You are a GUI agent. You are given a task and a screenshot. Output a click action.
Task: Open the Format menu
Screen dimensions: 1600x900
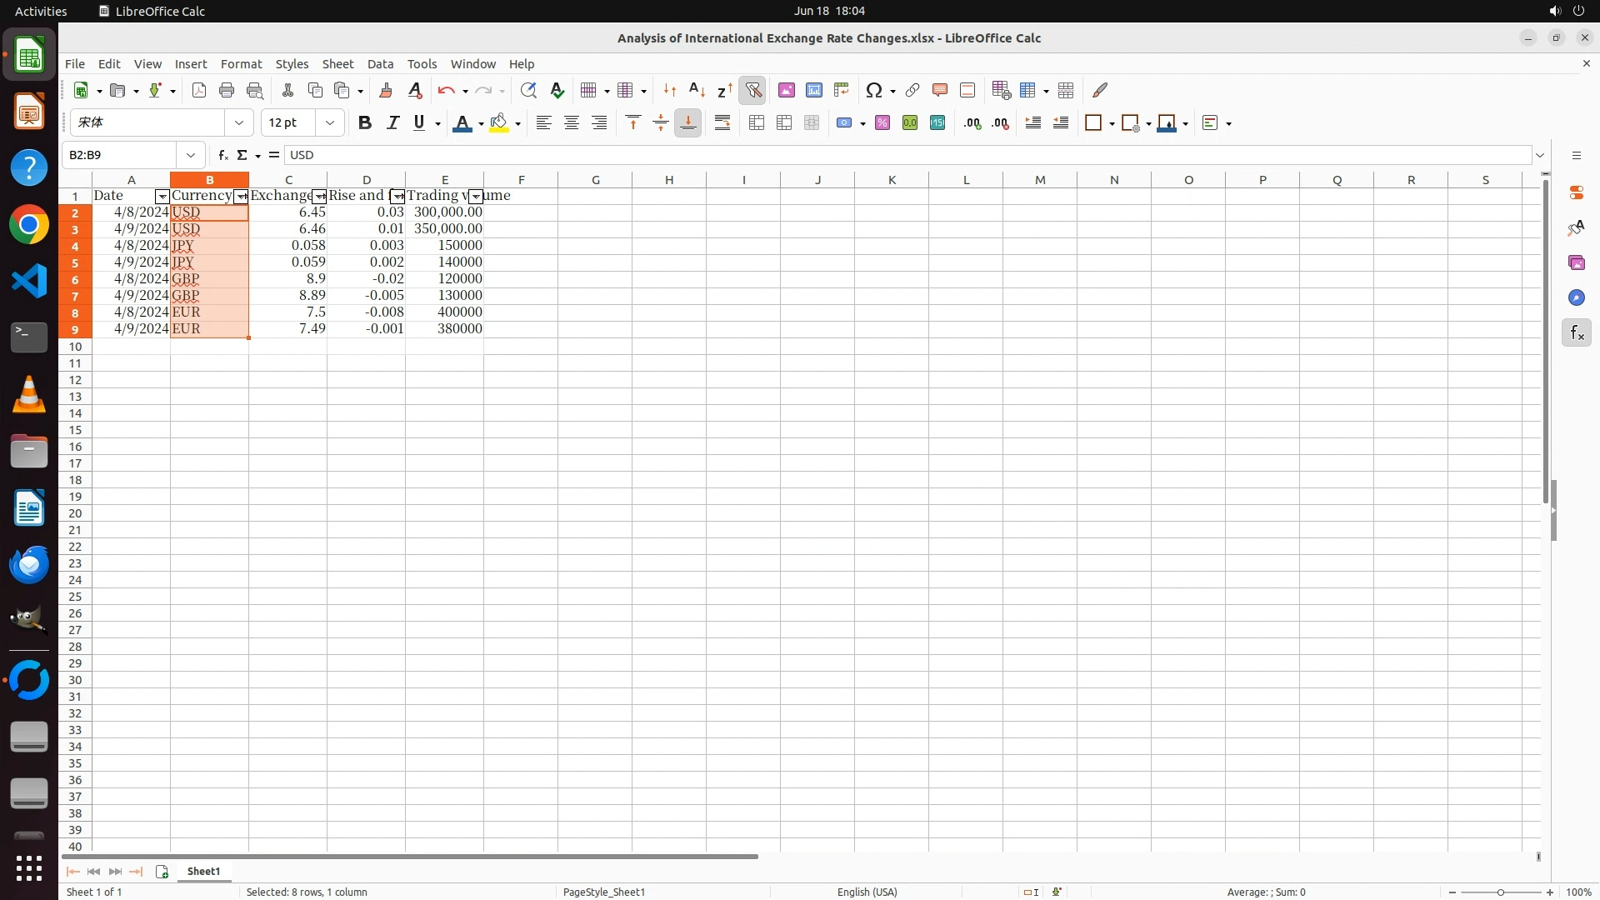(x=241, y=64)
